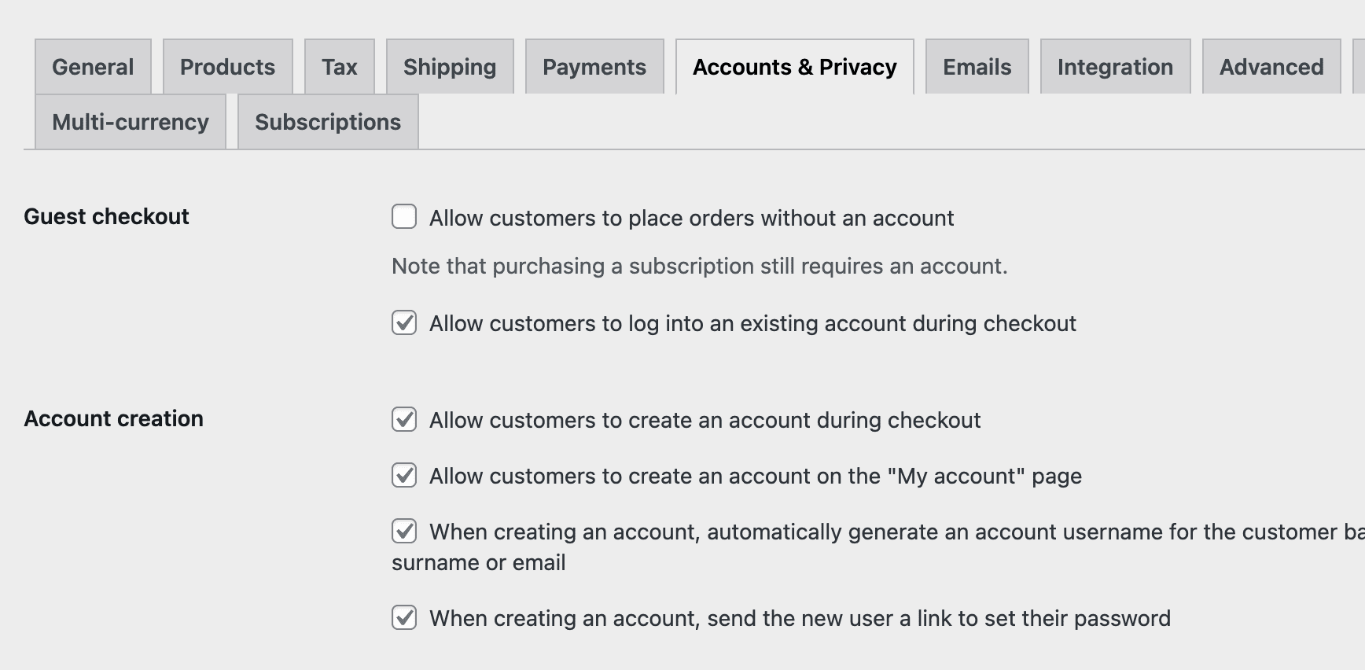This screenshot has width=1365, height=670.
Task: Click label for creating account during checkout
Action: pos(705,420)
